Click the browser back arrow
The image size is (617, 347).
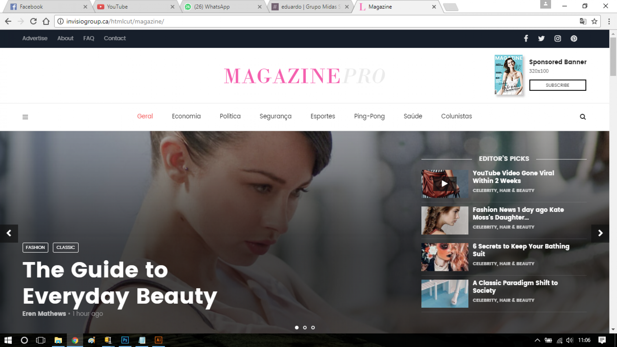click(8, 21)
